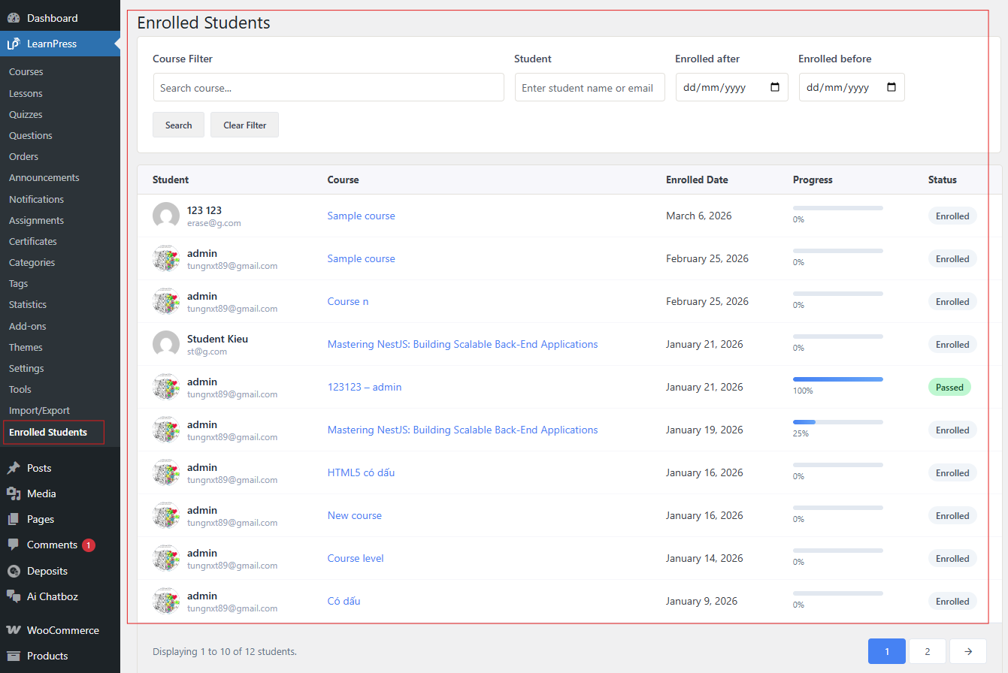Click the WooCommerce logo icon
The height and width of the screenshot is (673, 1008).
(15, 630)
